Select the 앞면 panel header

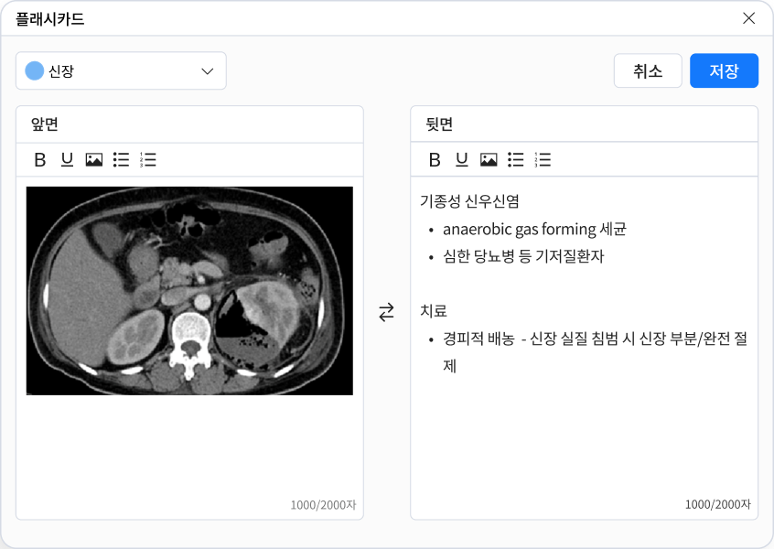click(42, 124)
